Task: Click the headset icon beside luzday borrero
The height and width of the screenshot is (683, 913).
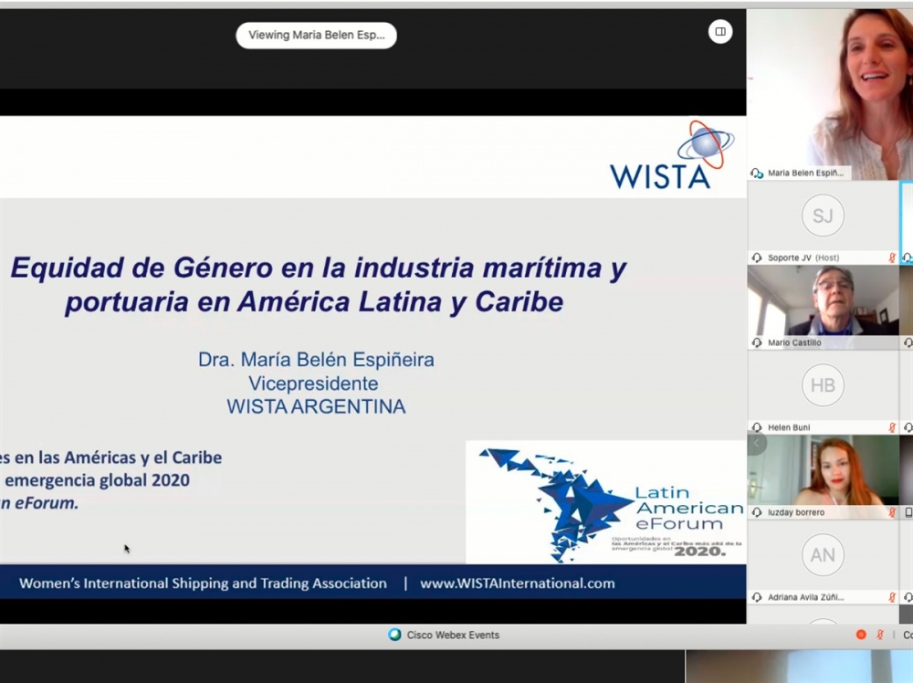Action: point(757,512)
